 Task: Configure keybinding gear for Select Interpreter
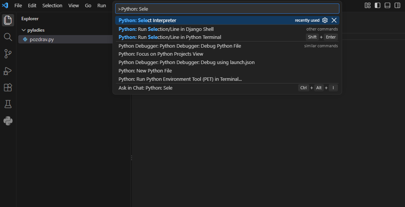pos(325,20)
